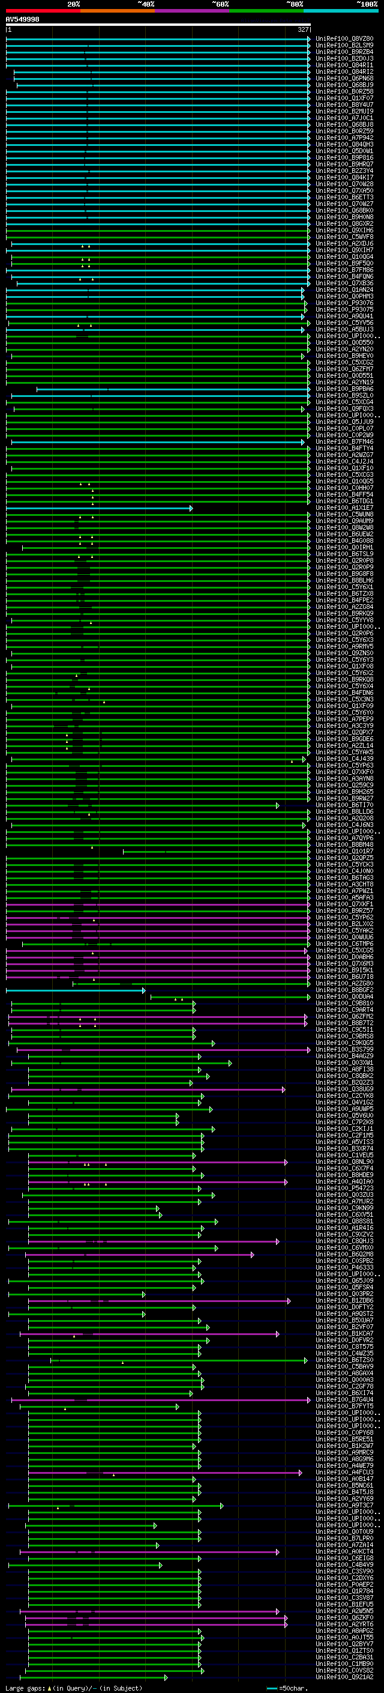This screenshot has width=384, height=1693.
Task: Click the label UniRef100_A2YRT6
Action: (344, 1624)
